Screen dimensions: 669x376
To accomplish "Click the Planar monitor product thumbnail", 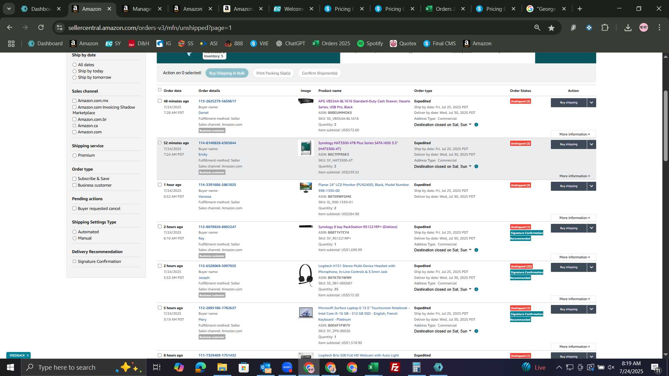I will 306,188.
